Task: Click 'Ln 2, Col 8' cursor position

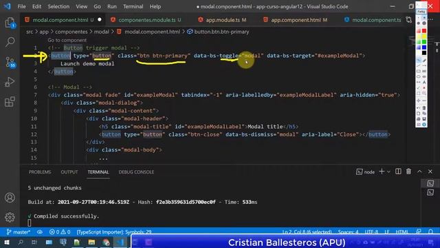Action: tap(307, 232)
